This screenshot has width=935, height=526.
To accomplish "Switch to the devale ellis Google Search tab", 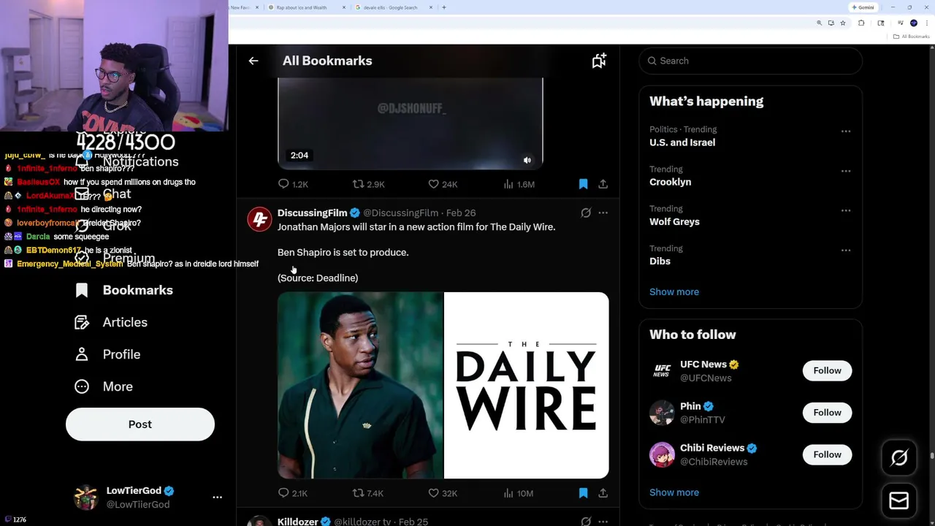I will (391, 7).
